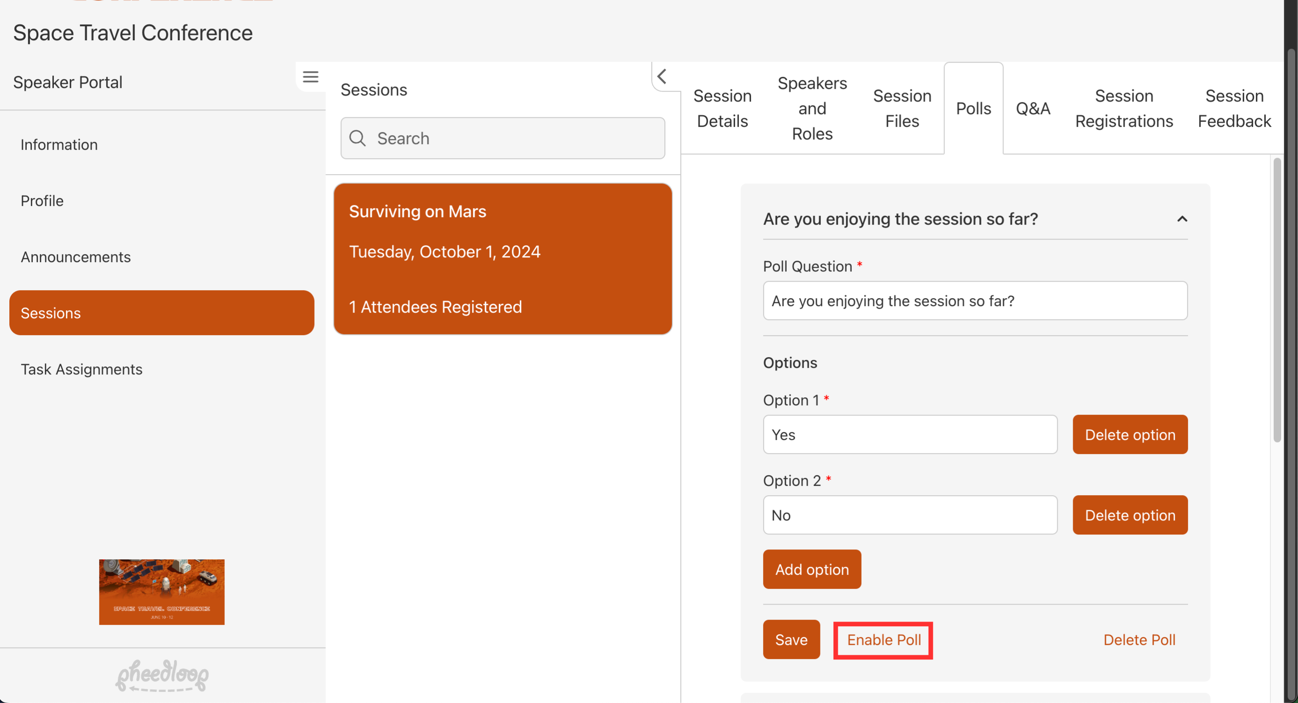Open Speakers and Roles tab
Screen dimensions: 1298x703
point(812,108)
